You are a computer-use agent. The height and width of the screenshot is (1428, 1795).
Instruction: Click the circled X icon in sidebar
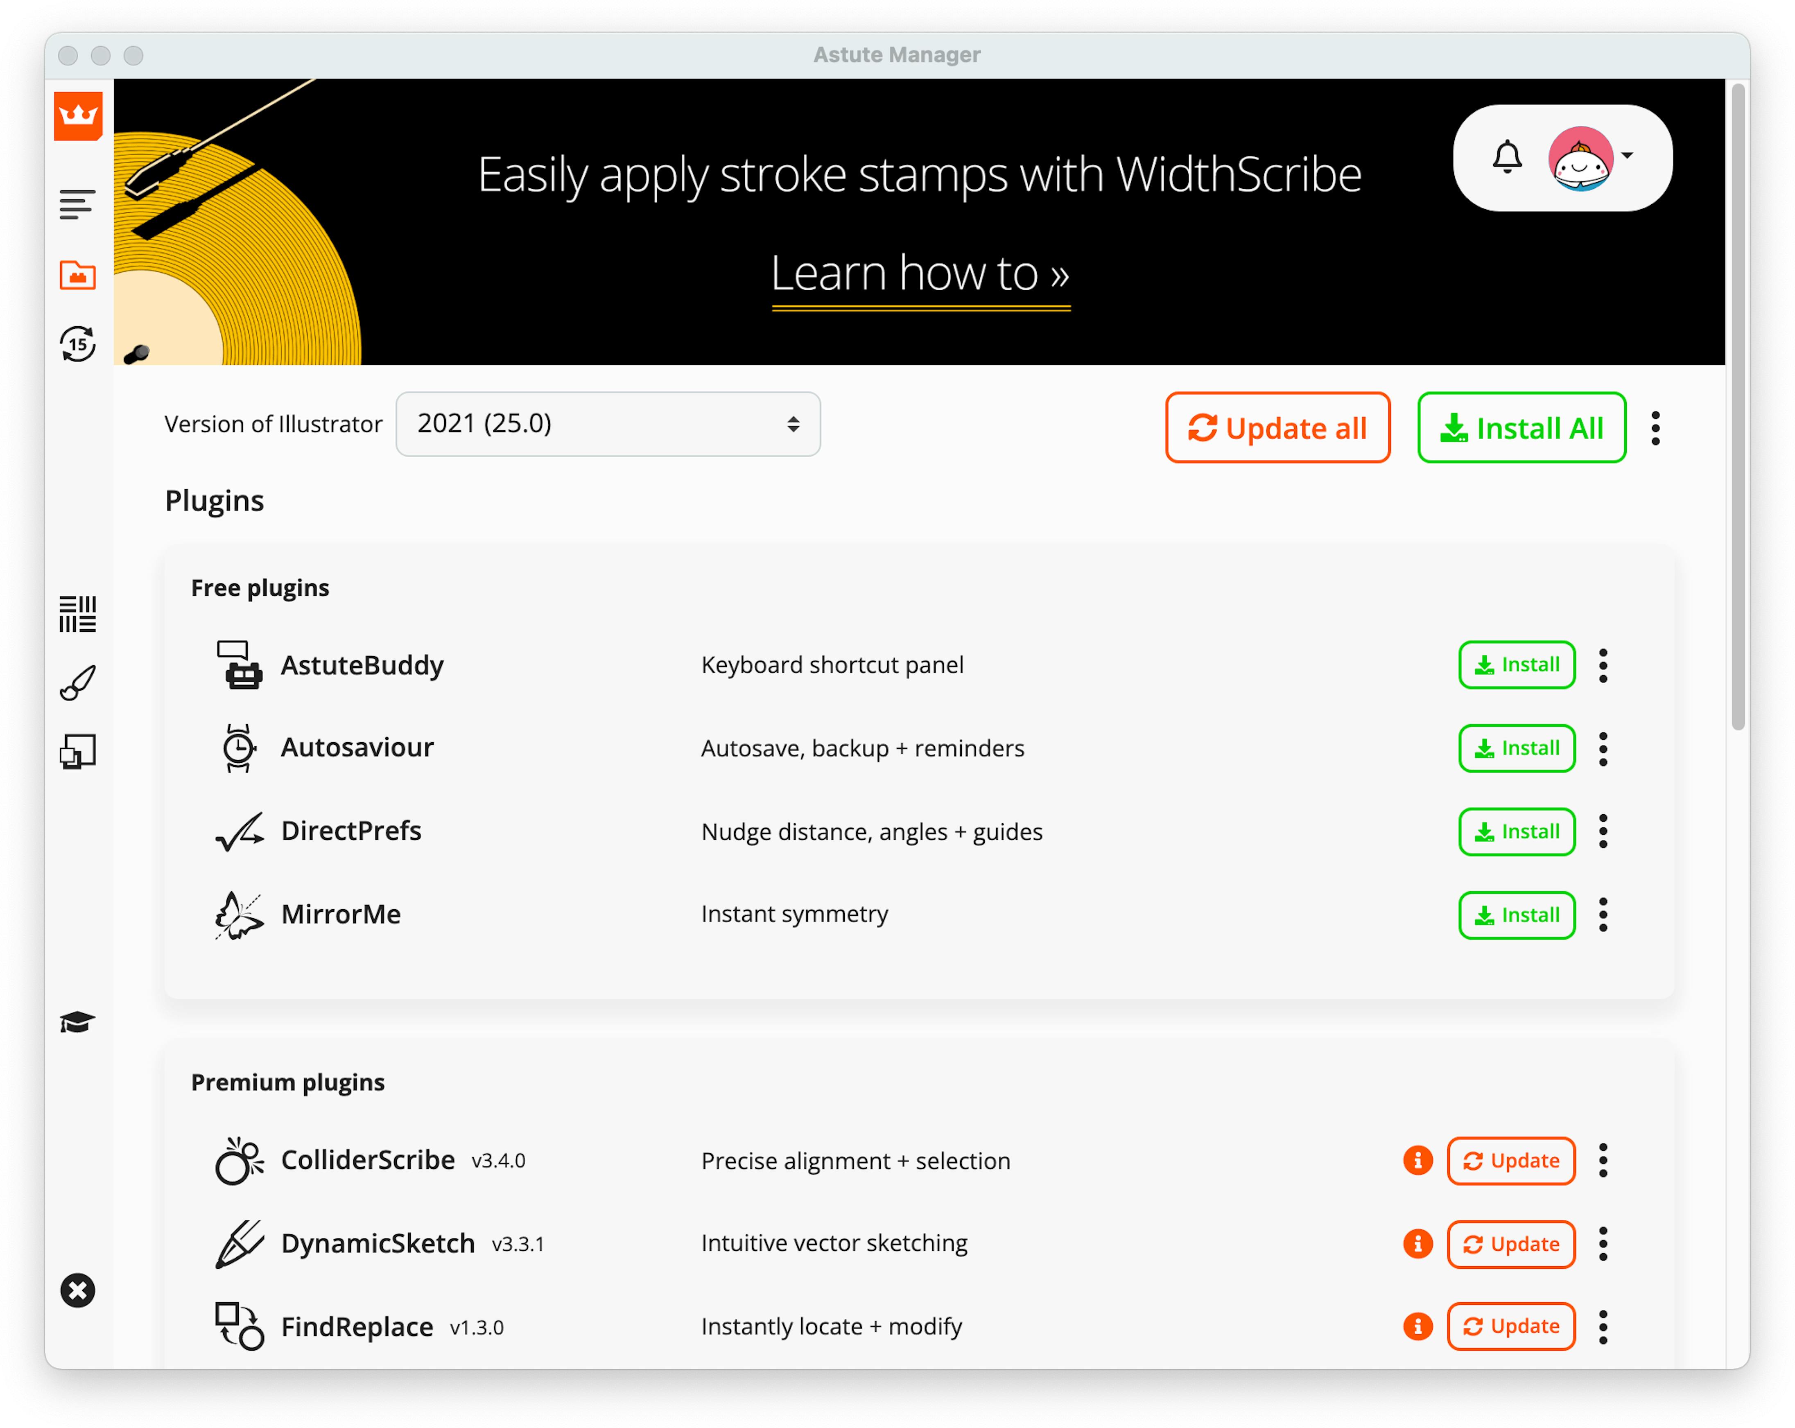[77, 1290]
